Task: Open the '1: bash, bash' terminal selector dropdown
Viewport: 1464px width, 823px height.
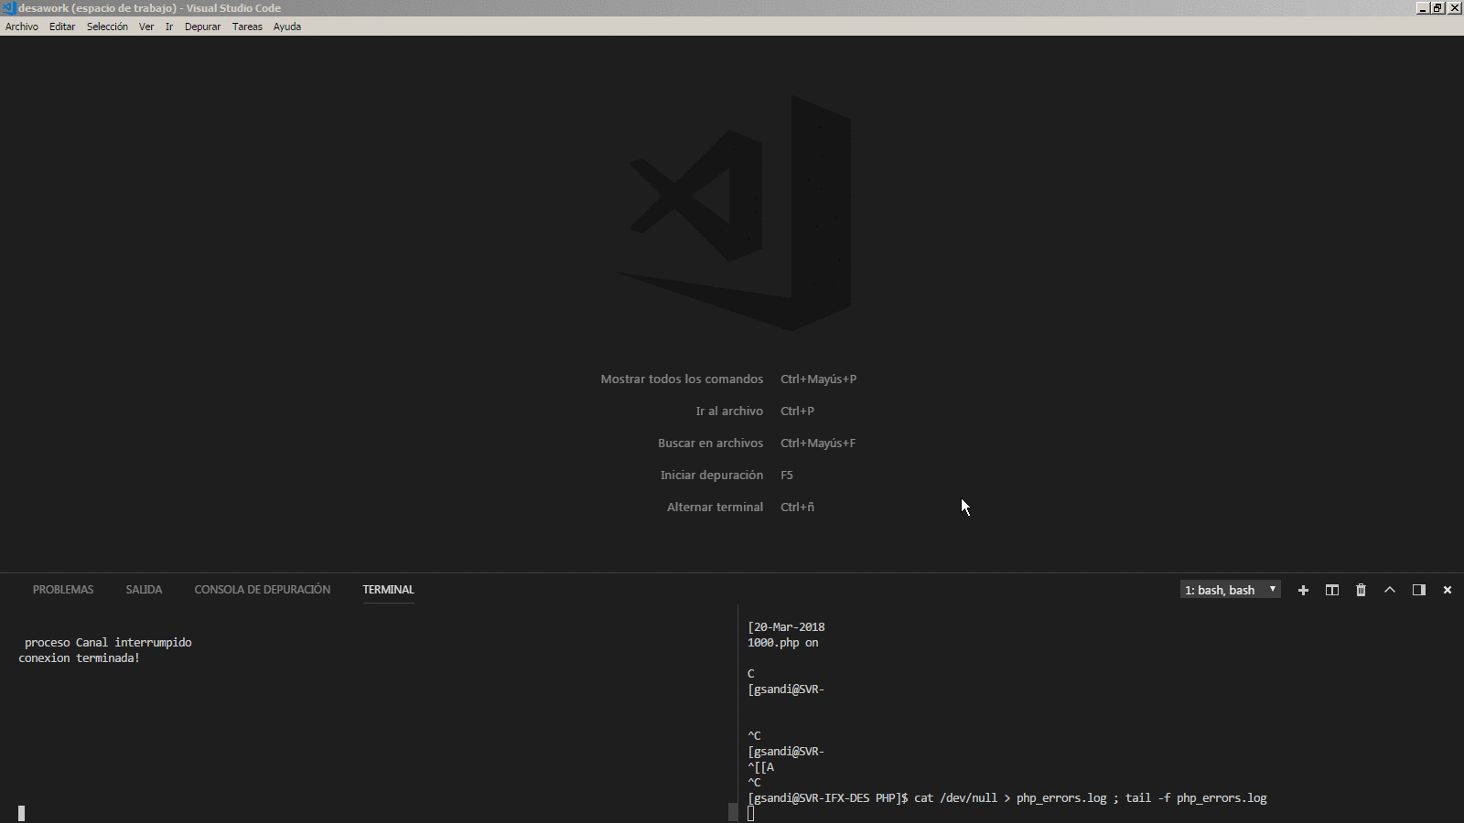Action: (1229, 590)
